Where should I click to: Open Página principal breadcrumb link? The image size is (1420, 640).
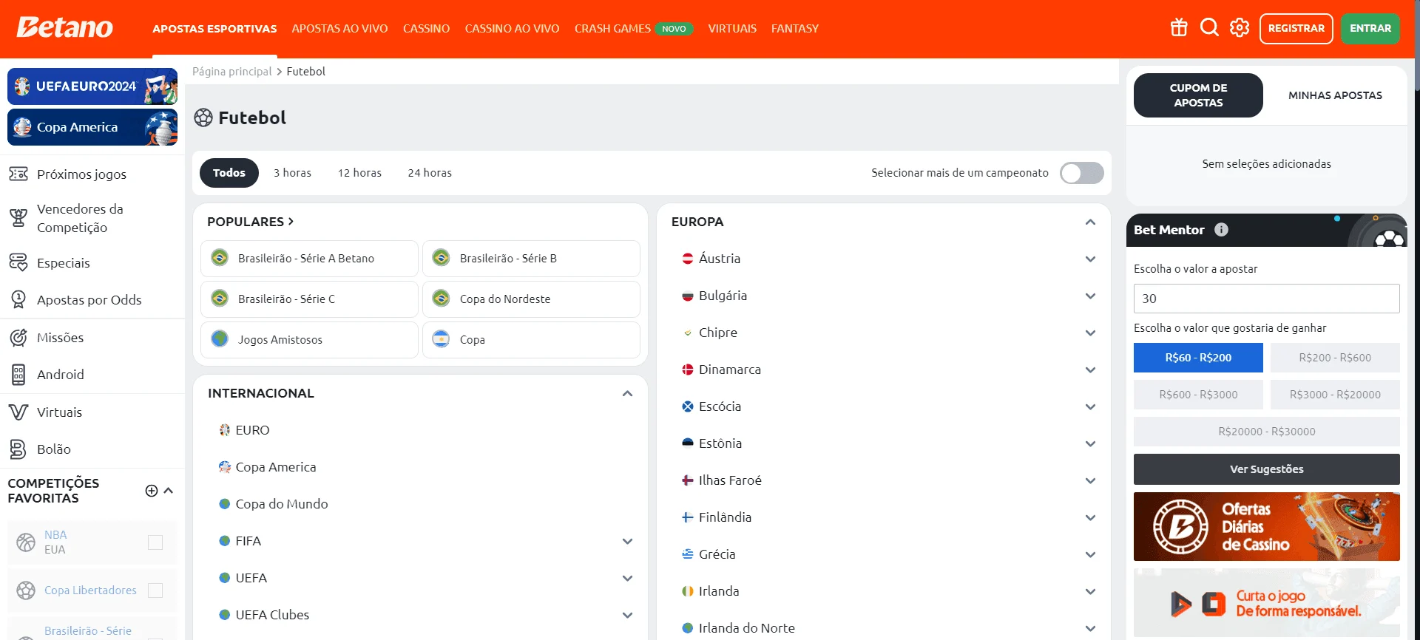click(x=232, y=72)
